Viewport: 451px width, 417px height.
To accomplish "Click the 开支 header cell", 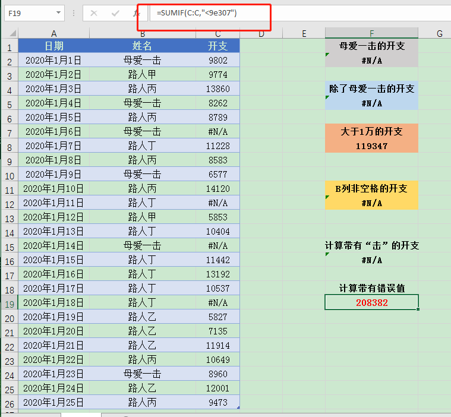I will tap(217, 46).
